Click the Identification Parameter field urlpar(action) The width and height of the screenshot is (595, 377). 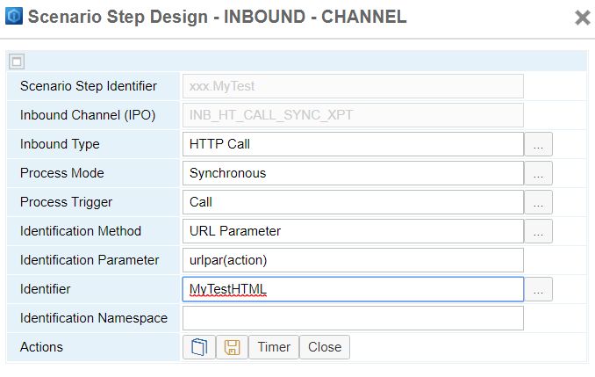point(353,260)
